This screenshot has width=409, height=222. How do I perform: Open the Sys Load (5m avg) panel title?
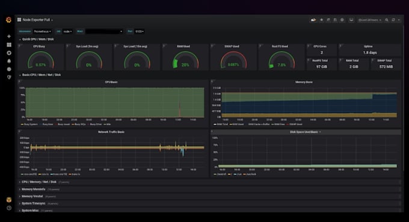pos(87,46)
